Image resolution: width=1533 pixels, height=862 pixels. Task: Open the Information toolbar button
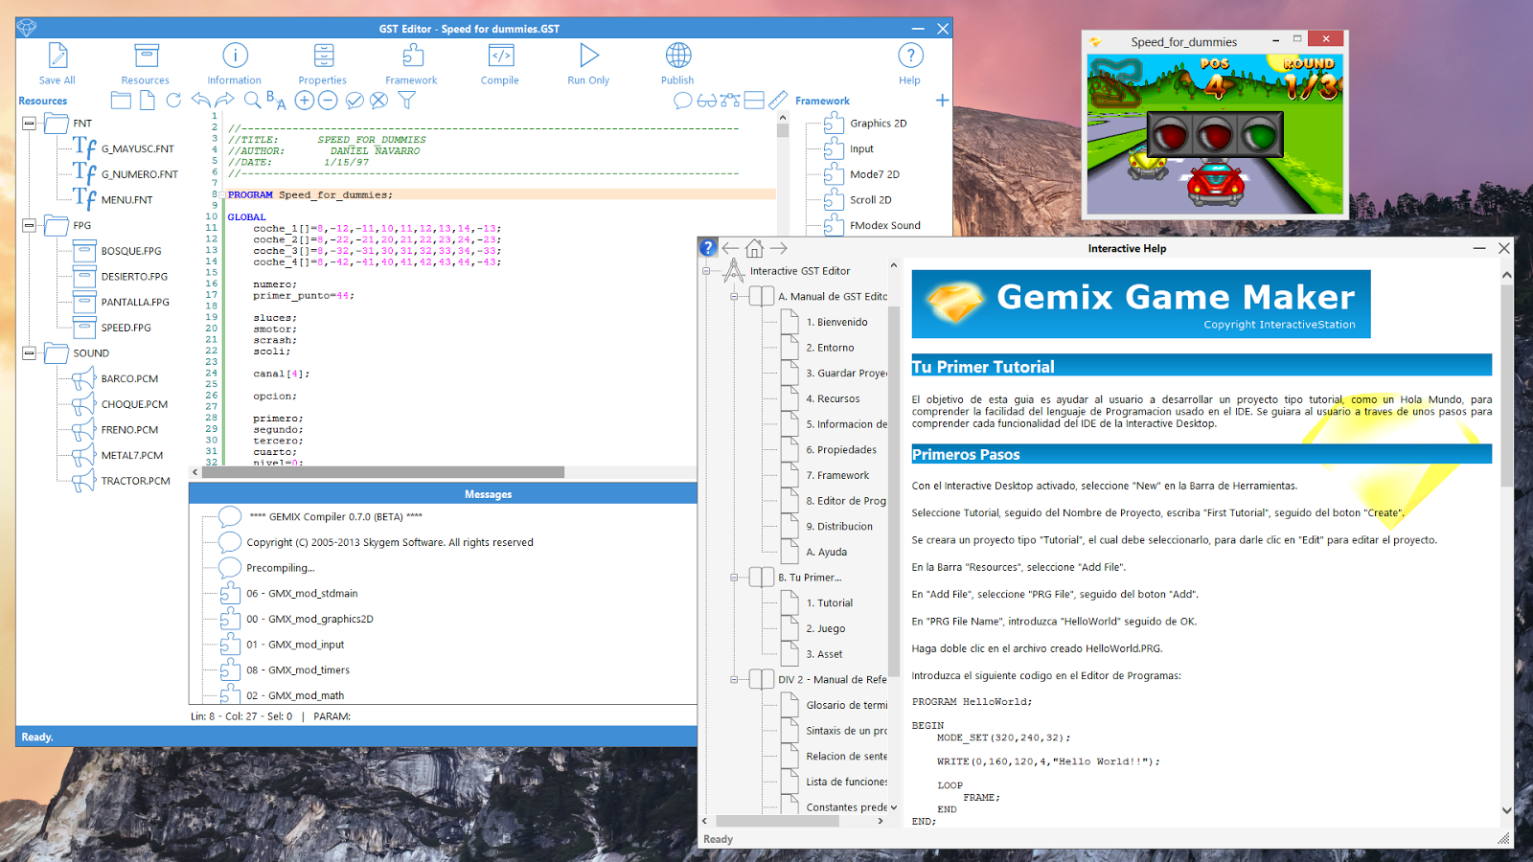pos(235,63)
